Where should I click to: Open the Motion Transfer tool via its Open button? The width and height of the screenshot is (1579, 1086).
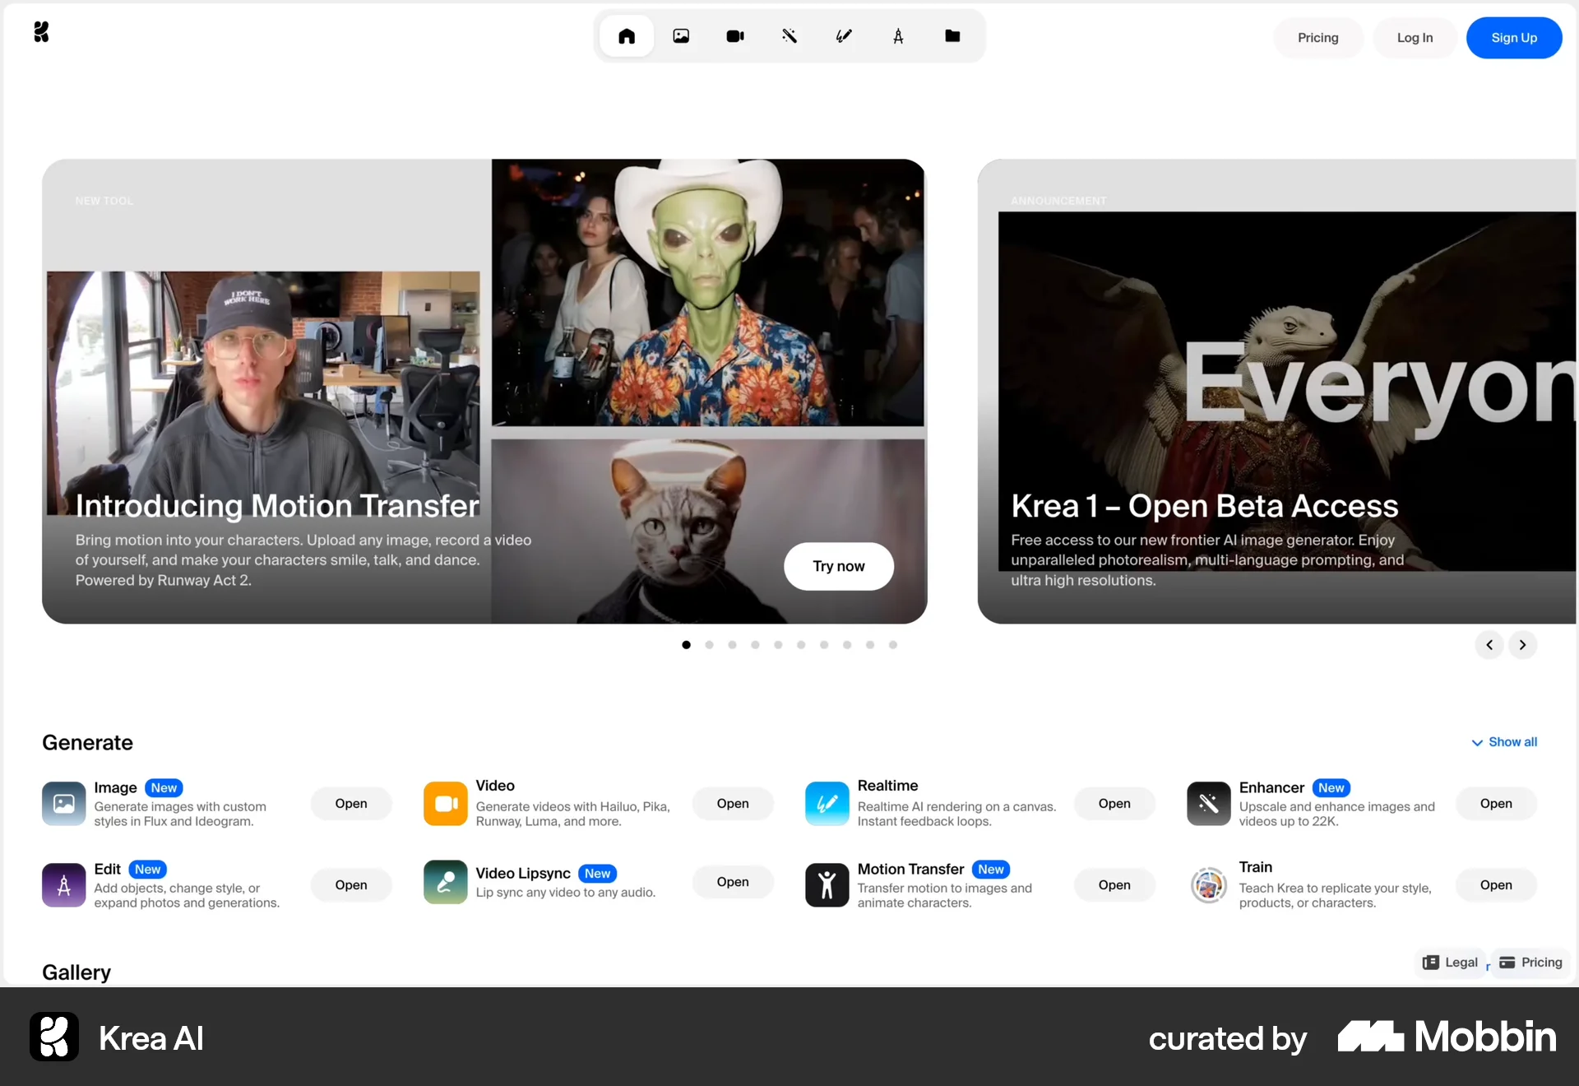(1114, 884)
